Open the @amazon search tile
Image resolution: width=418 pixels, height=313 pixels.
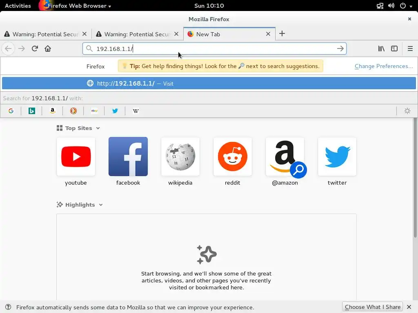285,156
